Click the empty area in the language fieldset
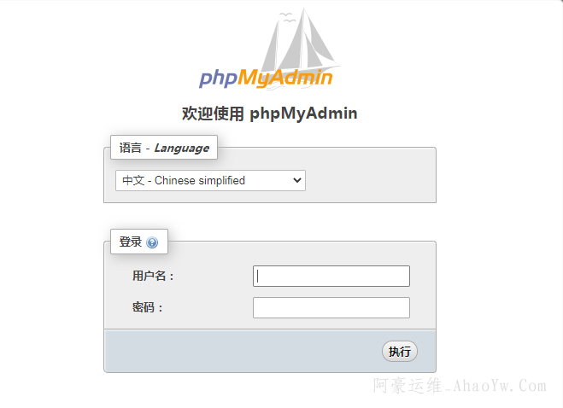563x408 pixels. [x=371, y=180]
